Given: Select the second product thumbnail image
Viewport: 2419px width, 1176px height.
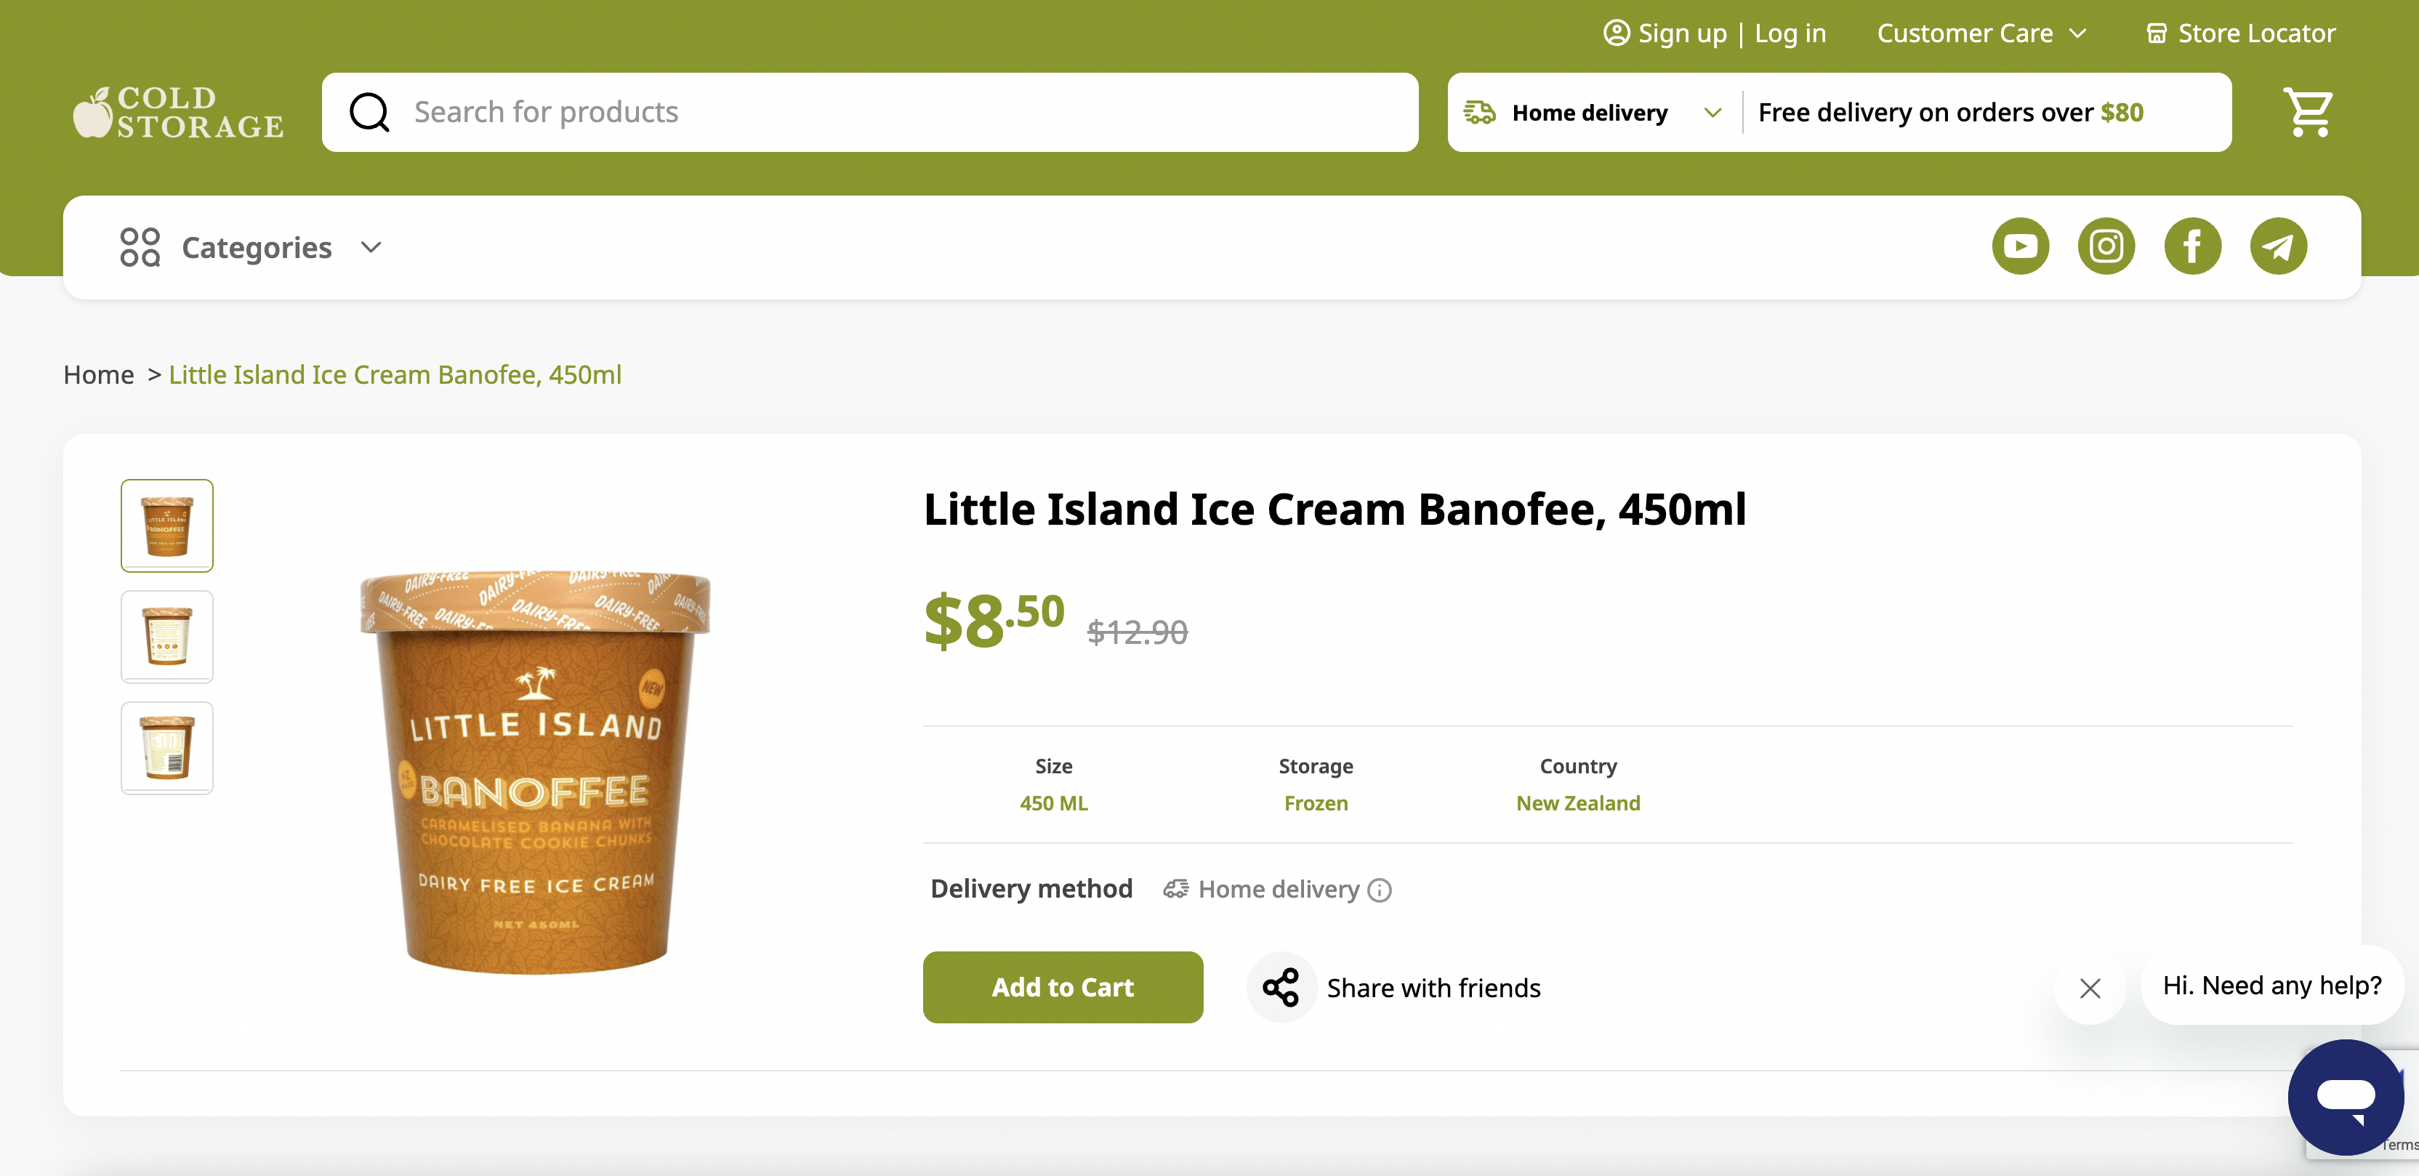Looking at the screenshot, I should [x=167, y=637].
